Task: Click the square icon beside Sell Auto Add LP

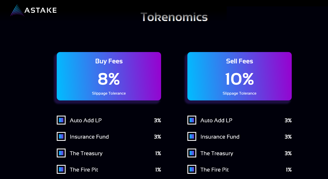Action: tap(192, 120)
